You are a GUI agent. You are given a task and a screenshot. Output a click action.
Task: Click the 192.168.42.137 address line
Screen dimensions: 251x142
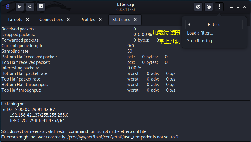39,115
